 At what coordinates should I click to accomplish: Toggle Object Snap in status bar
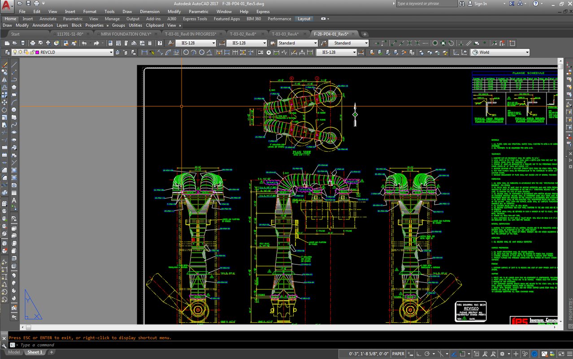click(462, 354)
